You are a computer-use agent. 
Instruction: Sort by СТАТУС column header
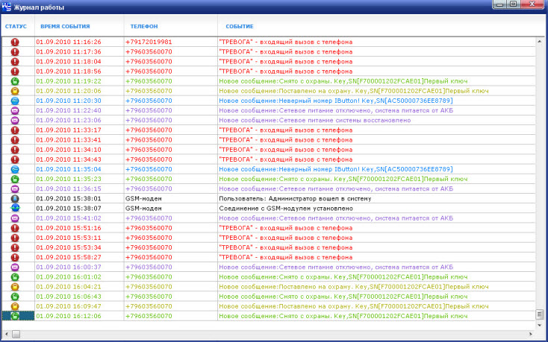pyautogui.click(x=16, y=26)
